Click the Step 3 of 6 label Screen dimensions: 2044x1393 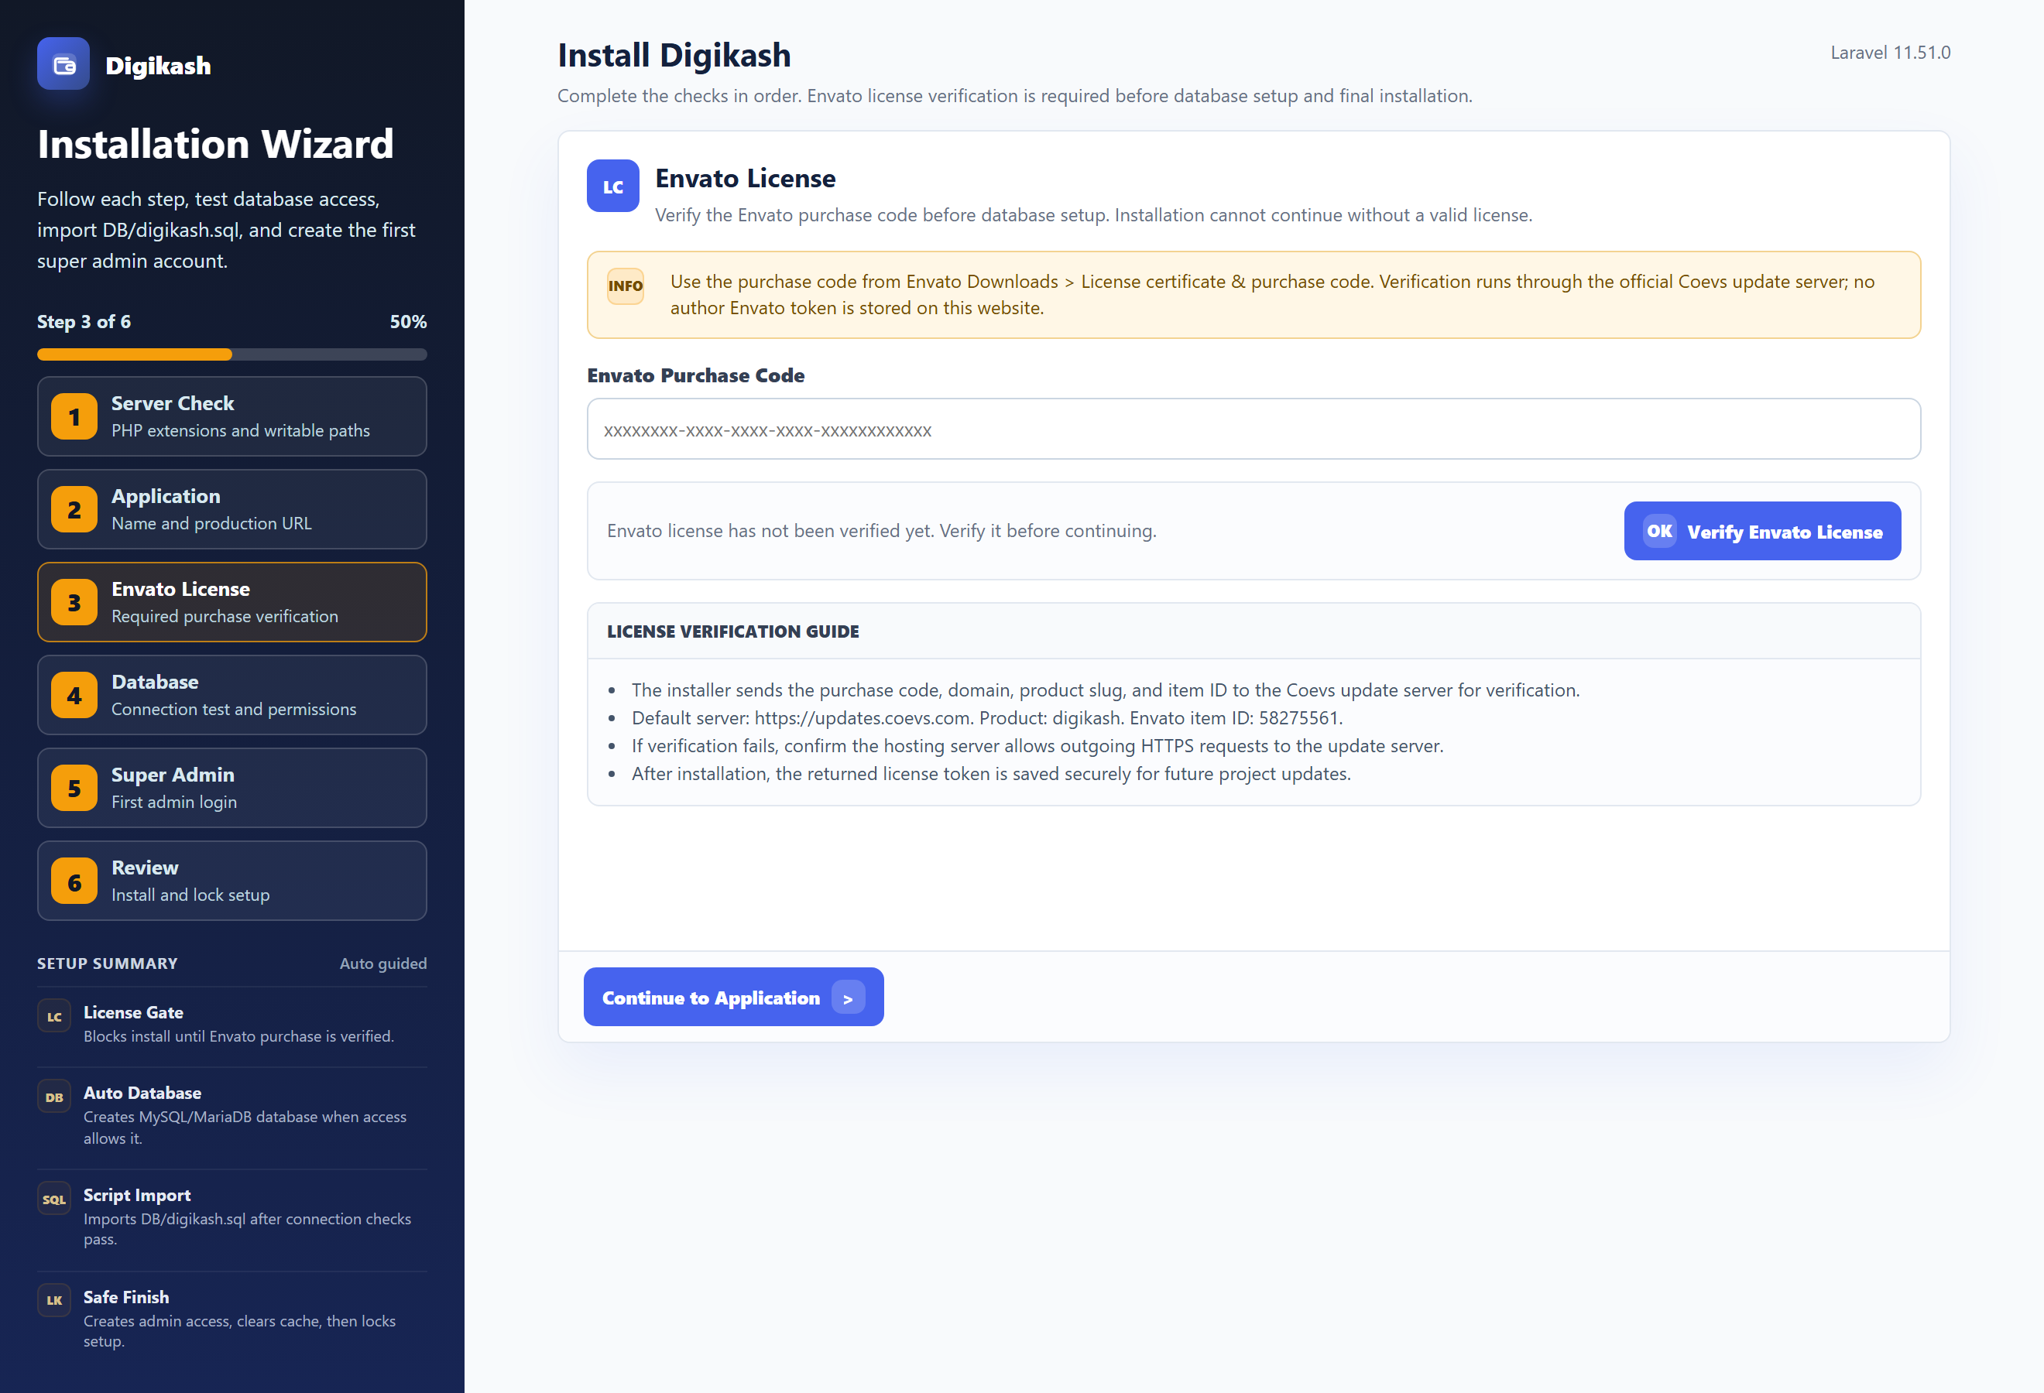coord(84,323)
